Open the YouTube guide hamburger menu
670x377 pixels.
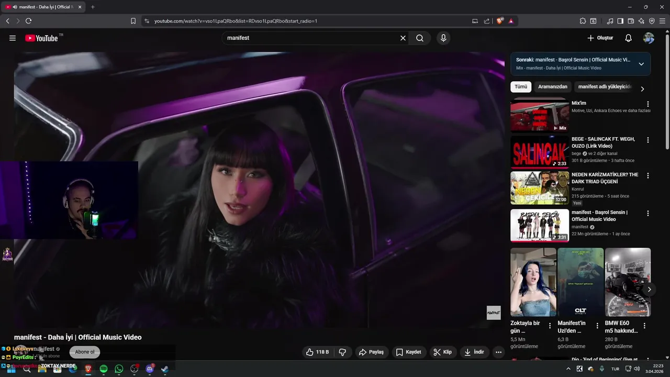pyautogui.click(x=13, y=38)
